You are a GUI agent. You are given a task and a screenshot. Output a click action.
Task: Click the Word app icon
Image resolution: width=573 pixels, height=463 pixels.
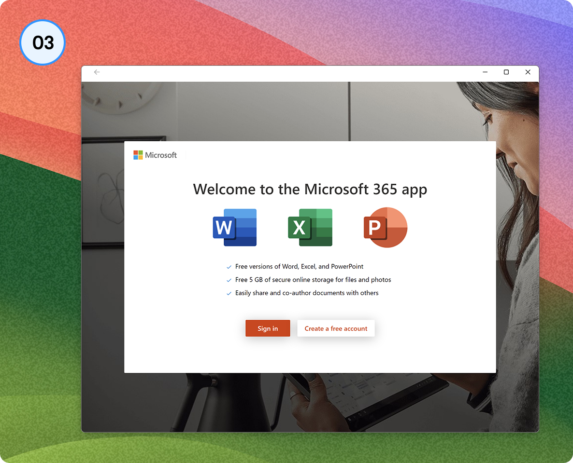(235, 227)
